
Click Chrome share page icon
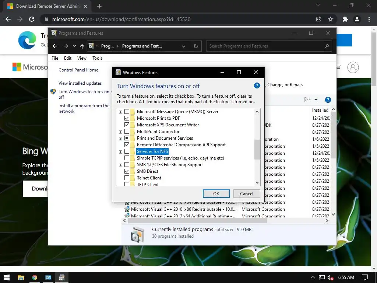click(318, 19)
